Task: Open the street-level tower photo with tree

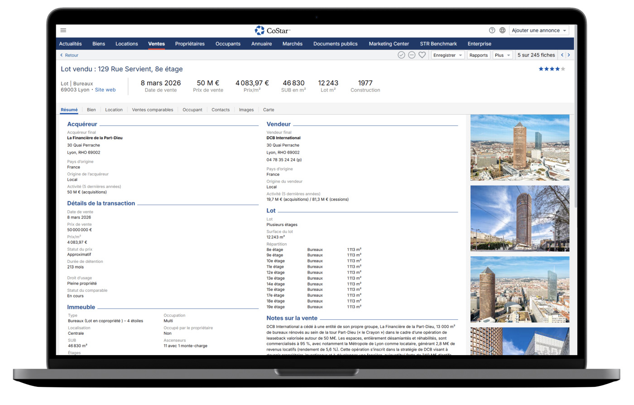Action: click(520, 218)
